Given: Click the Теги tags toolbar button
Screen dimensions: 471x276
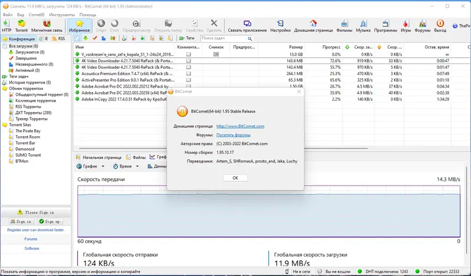Looking at the screenshot, I should tap(187, 38).
